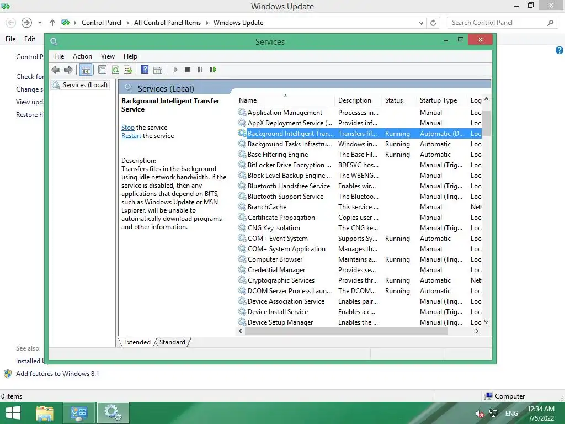
Task: Select Background Intelligent Transfer Service row
Action: (x=359, y=134)
